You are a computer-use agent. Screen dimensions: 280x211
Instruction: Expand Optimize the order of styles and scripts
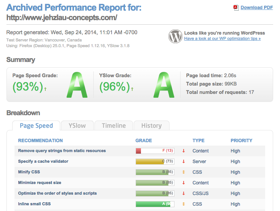tap(57, 194)
